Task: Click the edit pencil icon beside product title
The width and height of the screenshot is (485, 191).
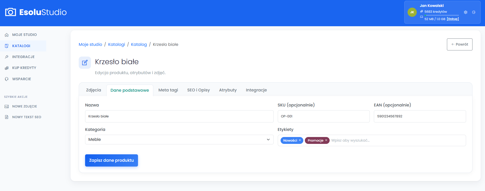Action: coord(85,63)
